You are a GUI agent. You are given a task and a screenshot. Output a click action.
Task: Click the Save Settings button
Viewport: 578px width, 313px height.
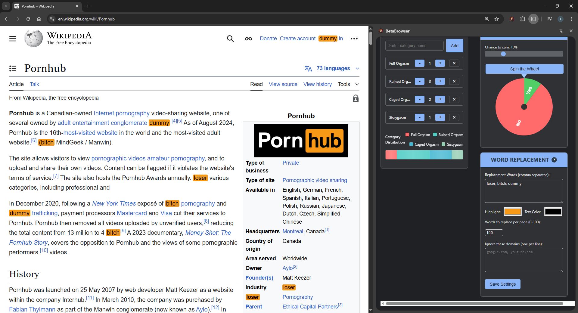pyautogui.click(x=503, y=284)
